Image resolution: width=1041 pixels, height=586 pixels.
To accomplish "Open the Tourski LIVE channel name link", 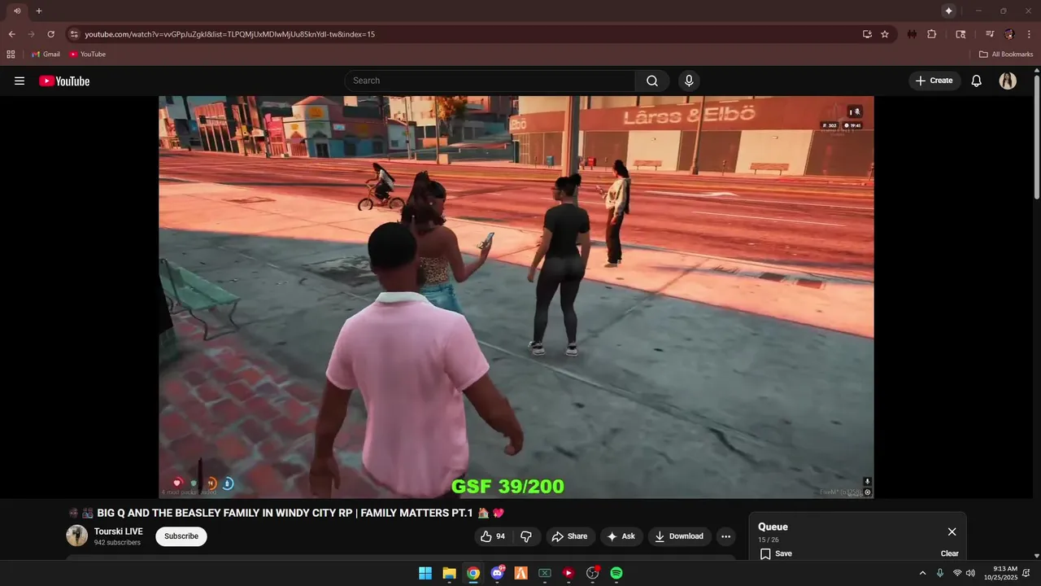I will [x=118, y=531].
